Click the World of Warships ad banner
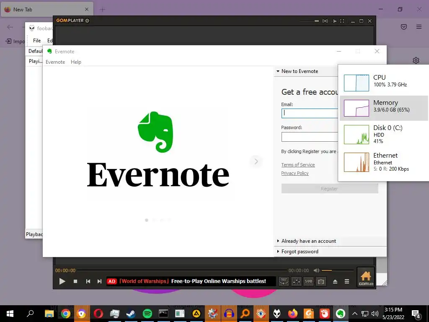 click(x=191, y=281)
